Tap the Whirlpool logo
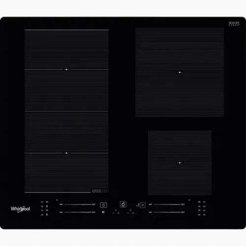The image size is (246, 246). coord(20,209)
